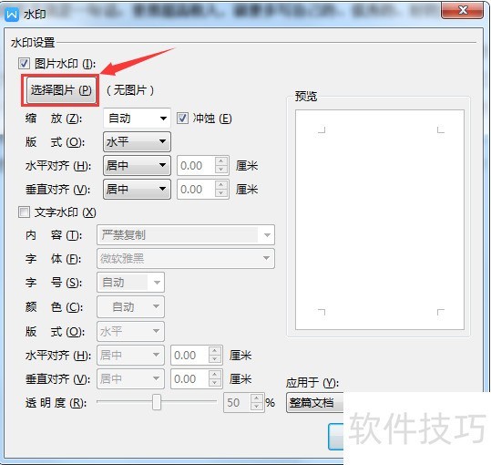Image resolution: width=491 pixels, height=465 pixels.
Task: Click the （无图片） status text
Action: [130, 90]
